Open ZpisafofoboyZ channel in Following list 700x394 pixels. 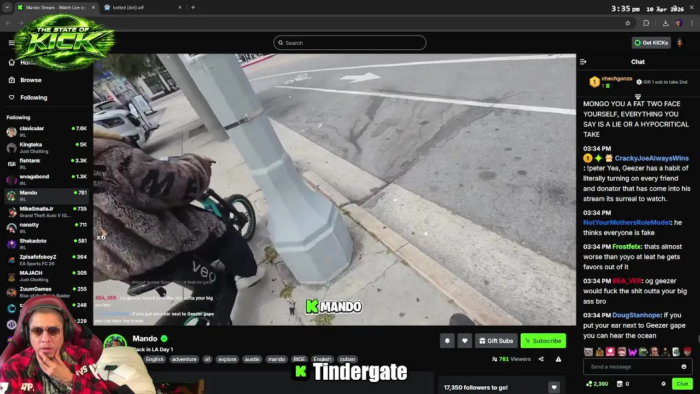pos(46,260)
